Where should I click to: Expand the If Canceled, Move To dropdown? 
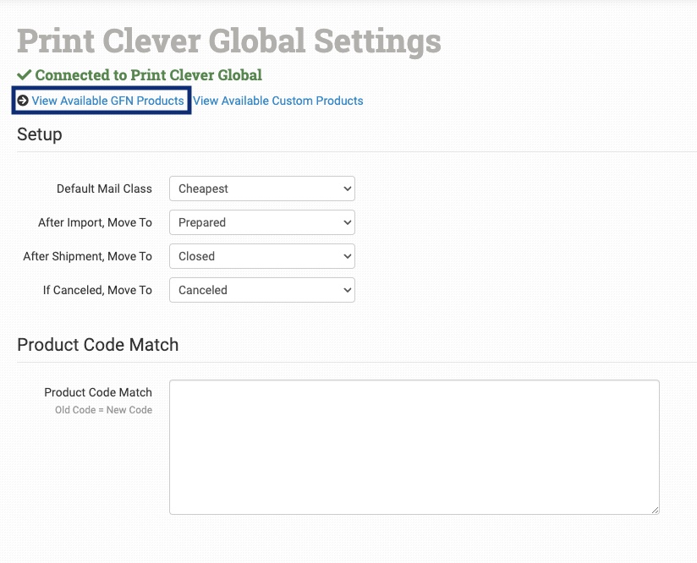click(x=261, y=290)
